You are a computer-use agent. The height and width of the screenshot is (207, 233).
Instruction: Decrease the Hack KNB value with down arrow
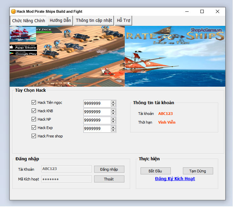pos(113,114)
